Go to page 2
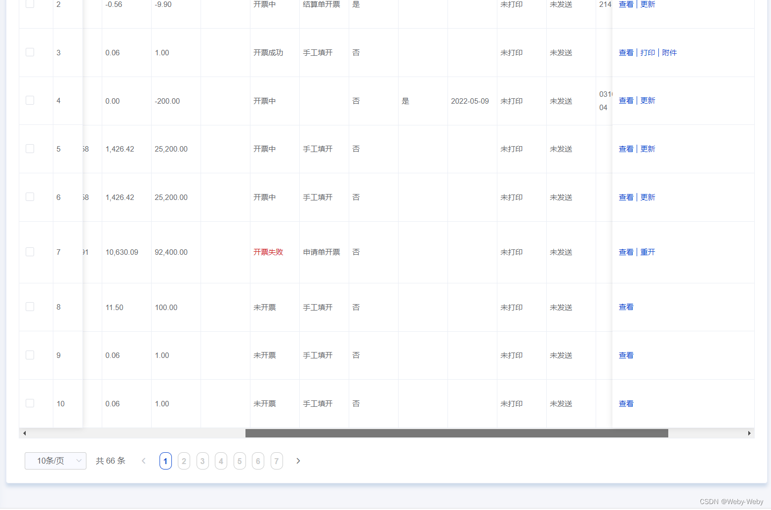The height and width of the screenshot is (510, 771). click(x=184, y=461)
